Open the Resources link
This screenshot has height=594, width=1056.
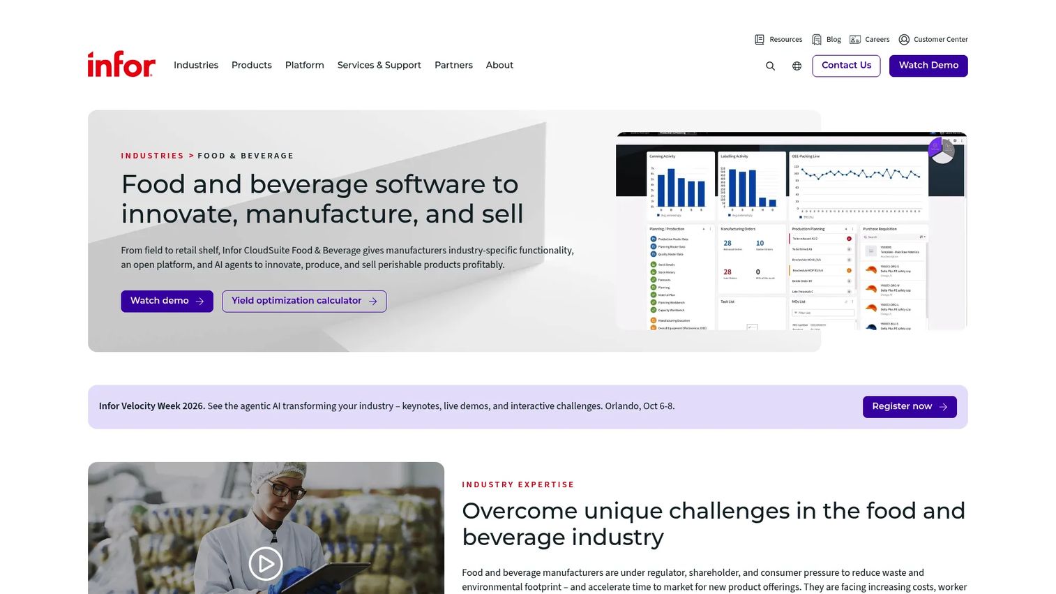(786, 39)
